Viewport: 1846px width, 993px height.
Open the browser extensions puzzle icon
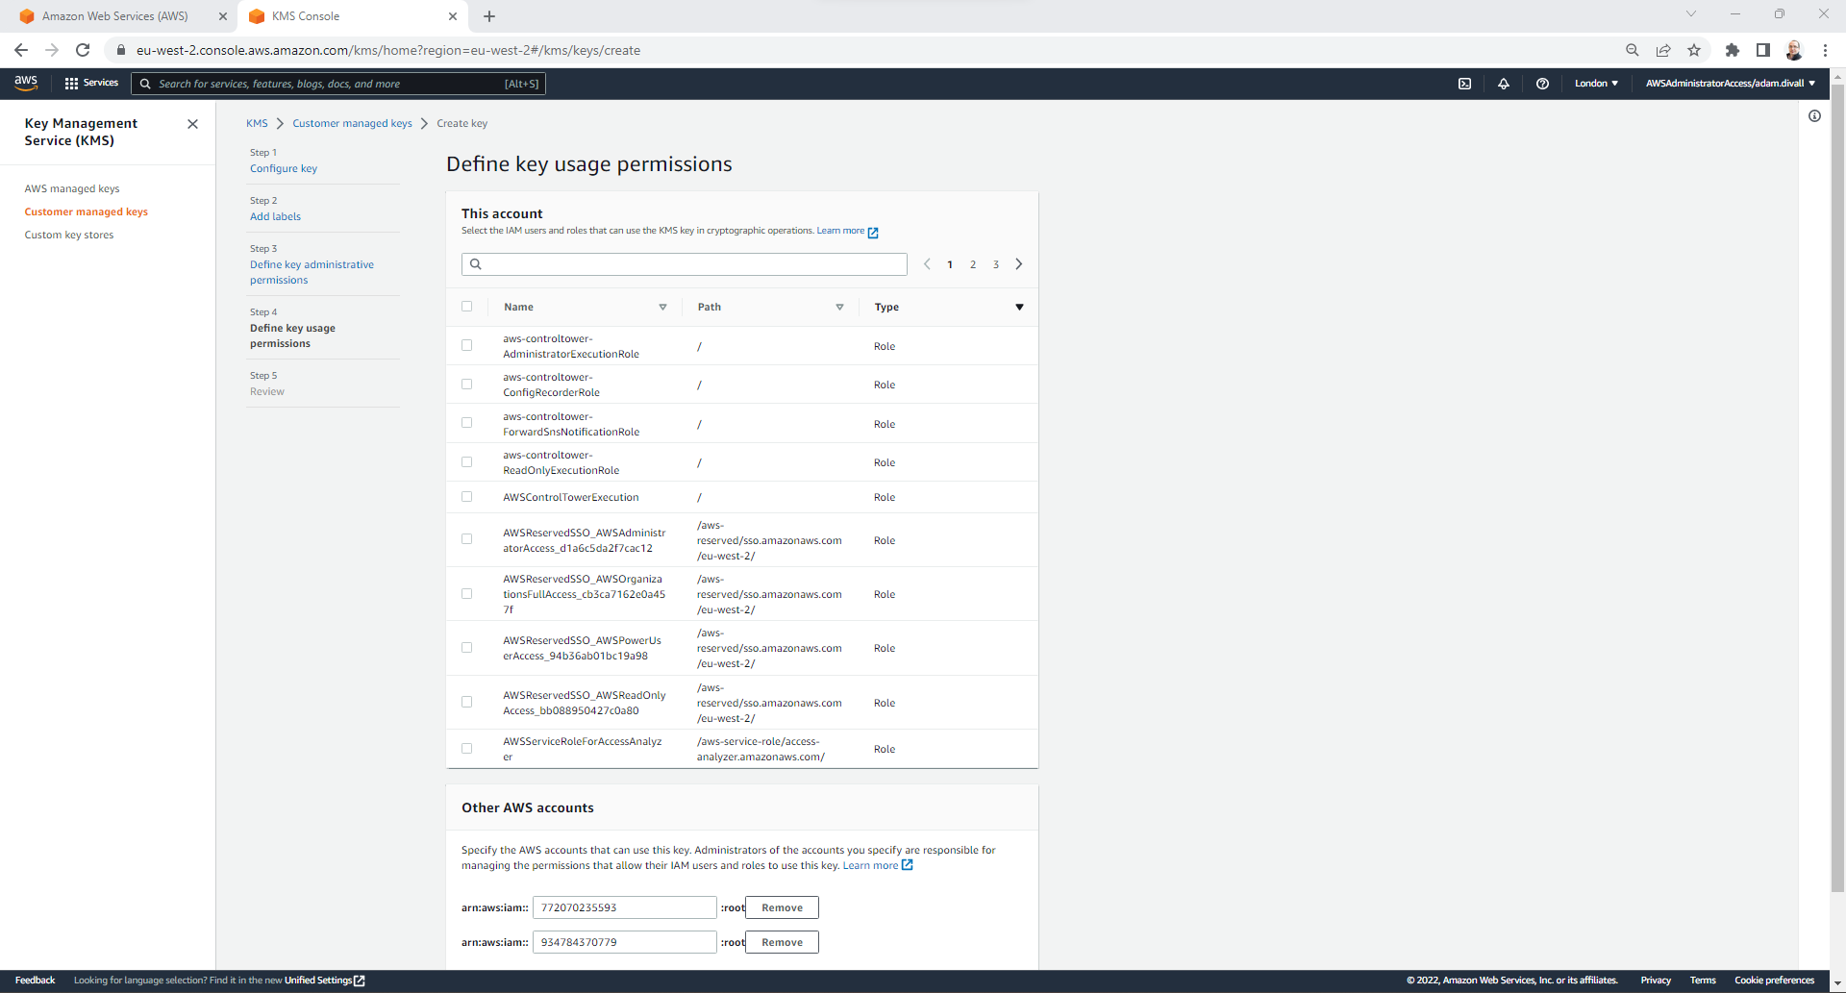1733,50
